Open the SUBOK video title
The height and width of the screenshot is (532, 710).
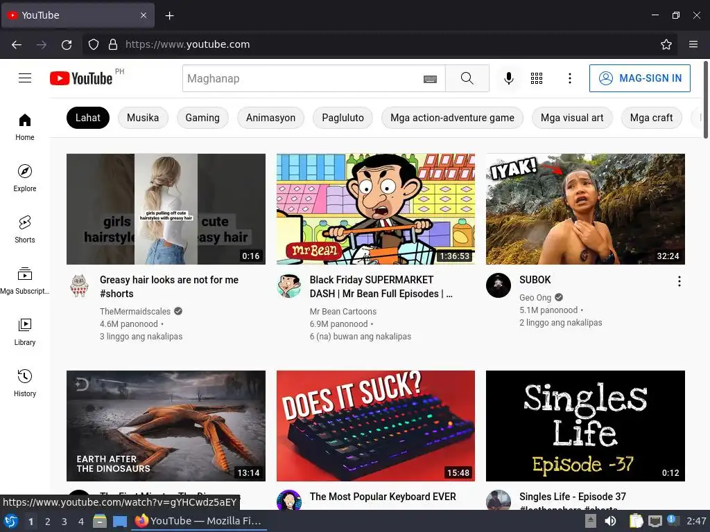pos(535,280)
